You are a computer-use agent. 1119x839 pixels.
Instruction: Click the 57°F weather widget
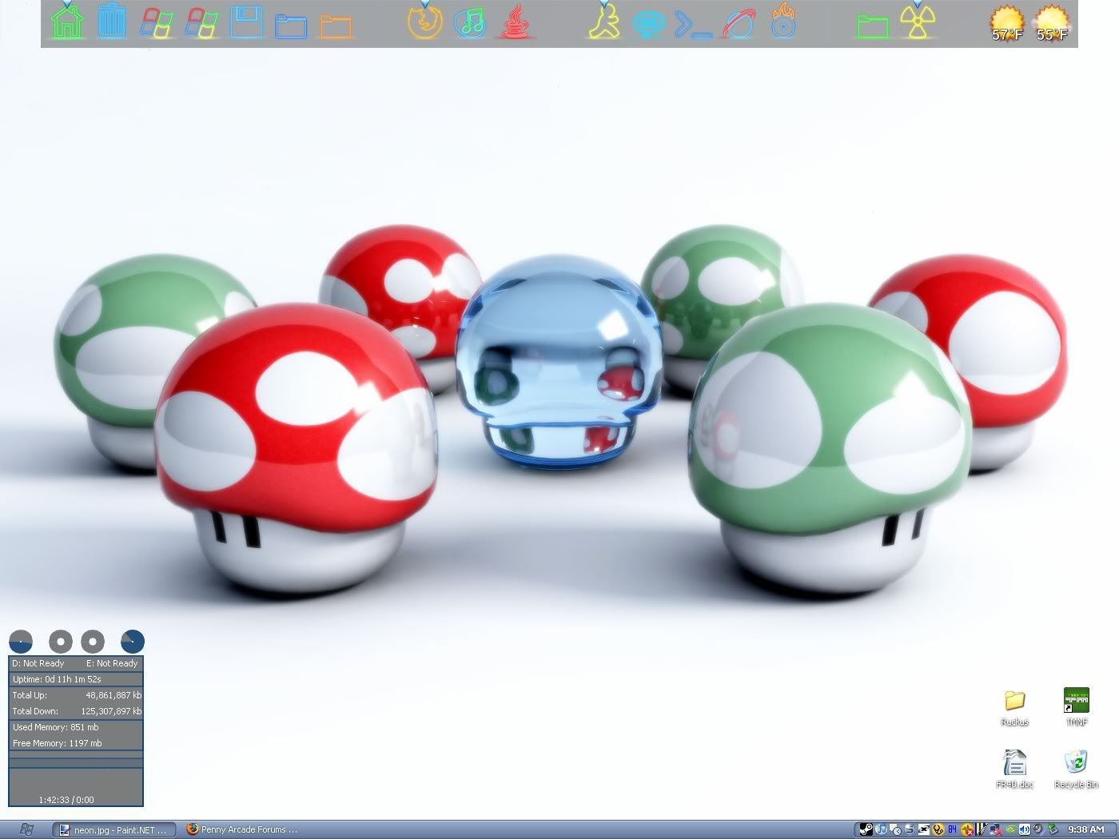coord(1007,24)
